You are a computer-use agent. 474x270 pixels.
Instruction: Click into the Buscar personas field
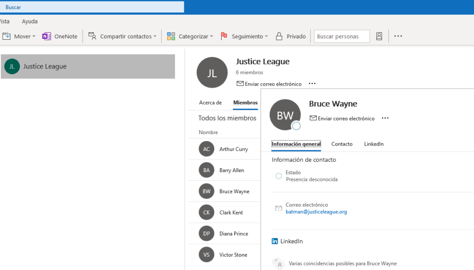342,36
